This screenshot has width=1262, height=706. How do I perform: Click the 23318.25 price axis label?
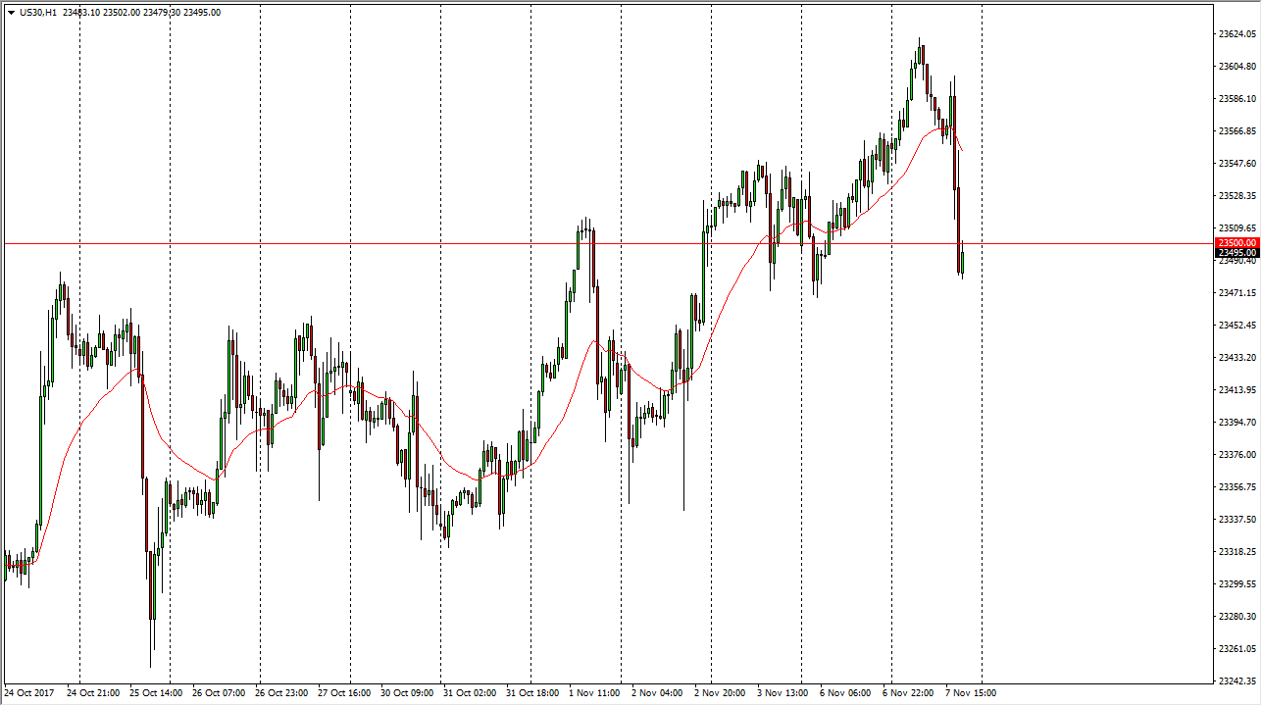[x=1237, y=552]
